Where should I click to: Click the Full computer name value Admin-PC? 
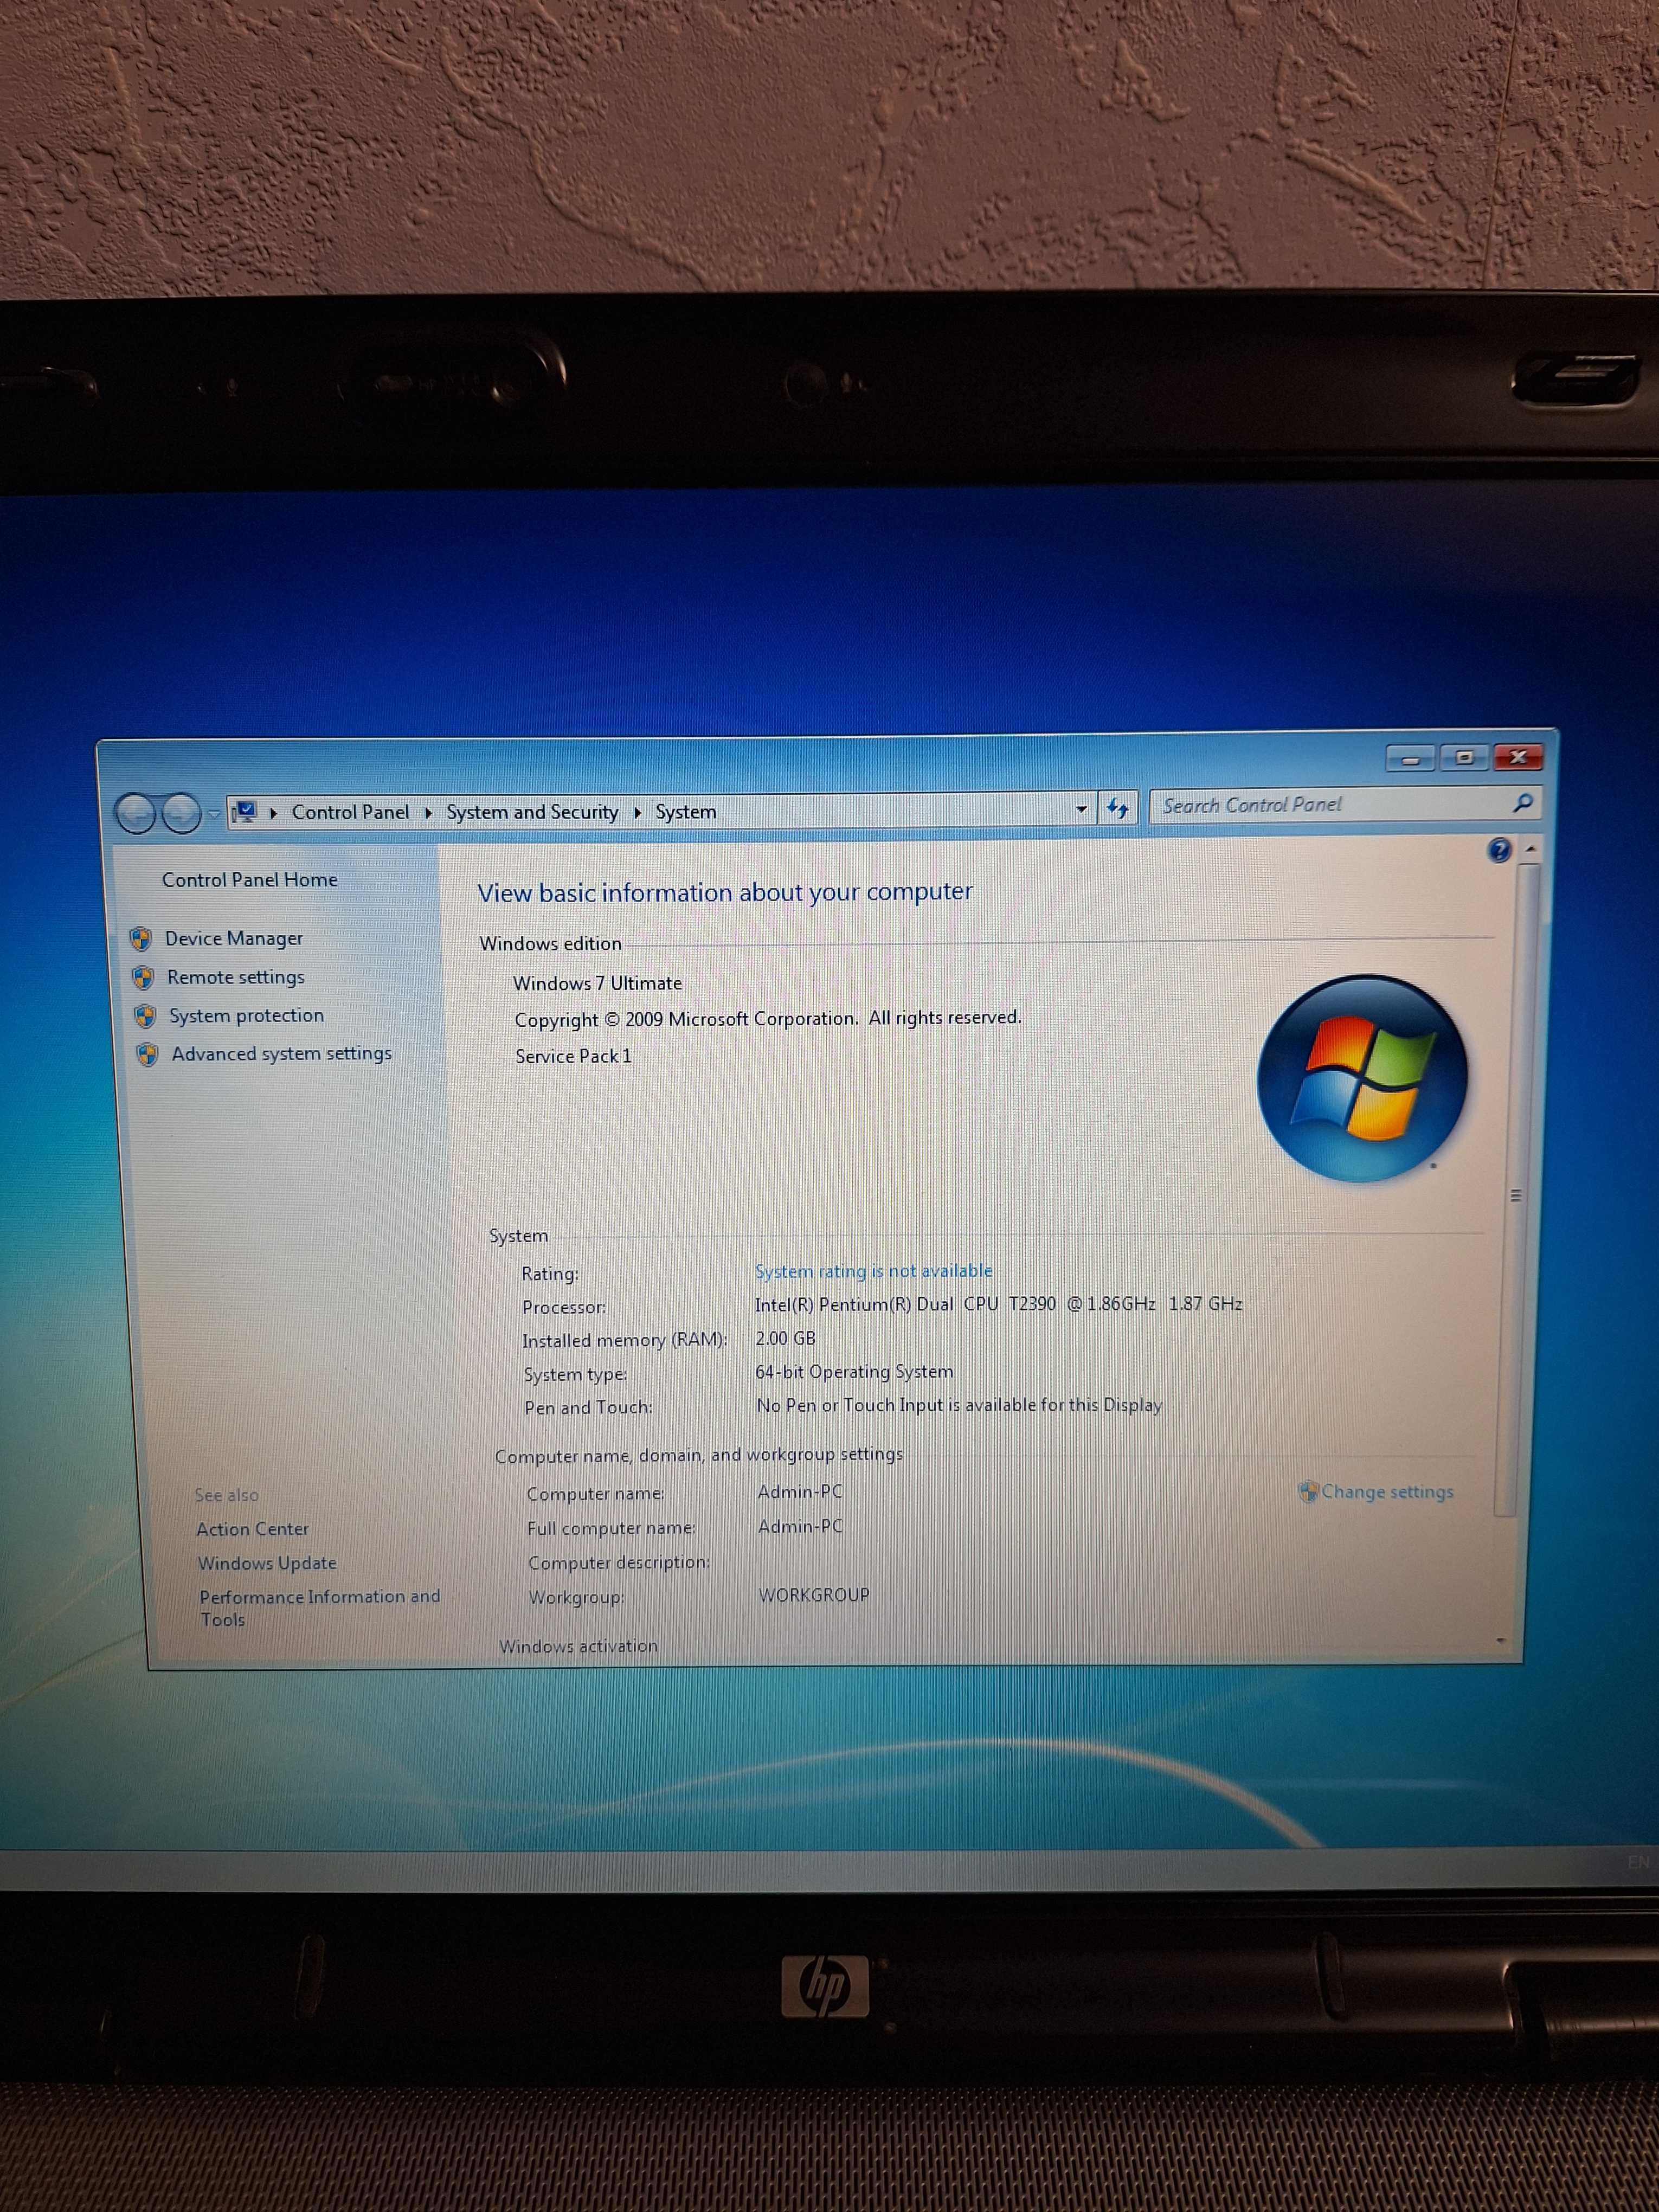(x=800, y=1527)
